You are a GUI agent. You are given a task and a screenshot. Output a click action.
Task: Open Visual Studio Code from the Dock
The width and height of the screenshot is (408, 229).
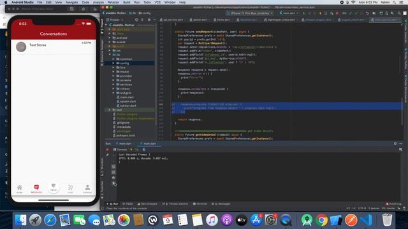(367, 220)
